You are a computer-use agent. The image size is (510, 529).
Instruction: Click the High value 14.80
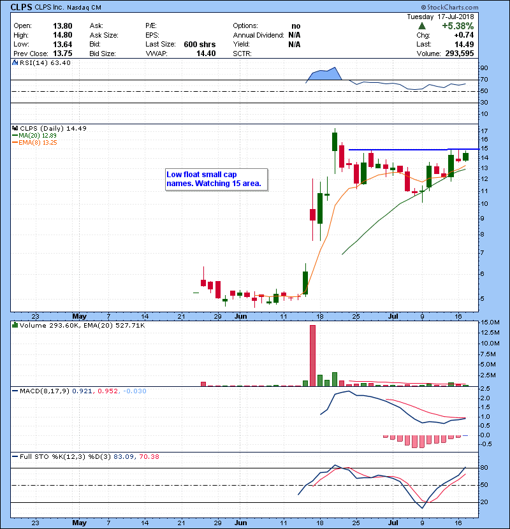point(62,35)
